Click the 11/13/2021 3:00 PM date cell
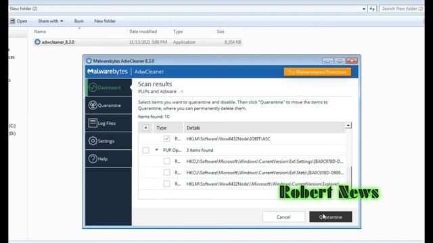The height and width of the screenshot is (243, 433). (148, 42)
